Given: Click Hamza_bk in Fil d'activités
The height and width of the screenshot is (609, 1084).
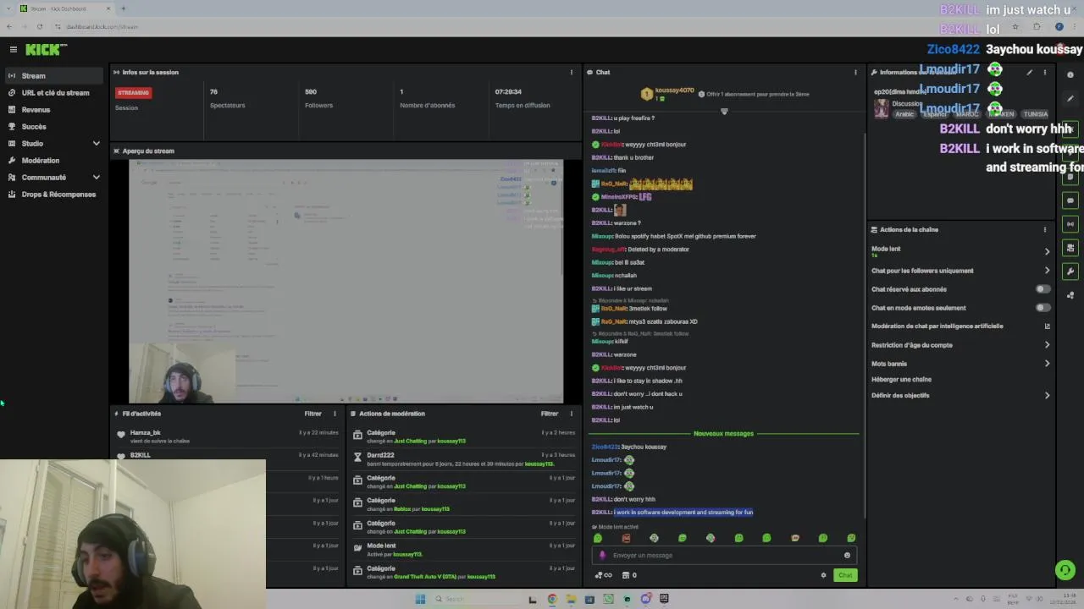Looking at the screenshot, I should [145, 433].
